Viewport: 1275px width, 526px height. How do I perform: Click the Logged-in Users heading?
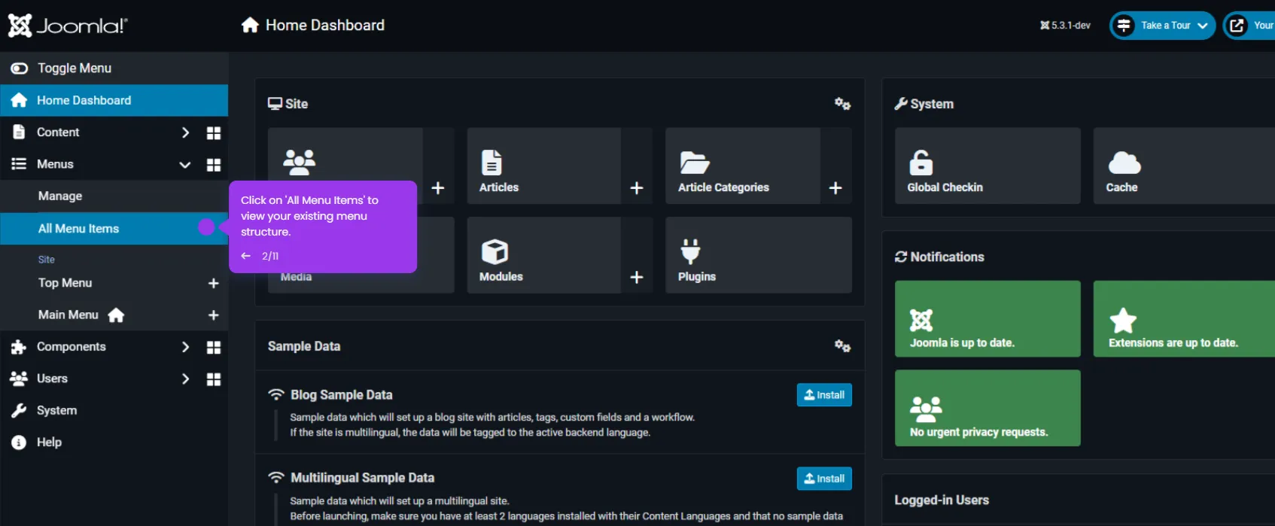942,500
